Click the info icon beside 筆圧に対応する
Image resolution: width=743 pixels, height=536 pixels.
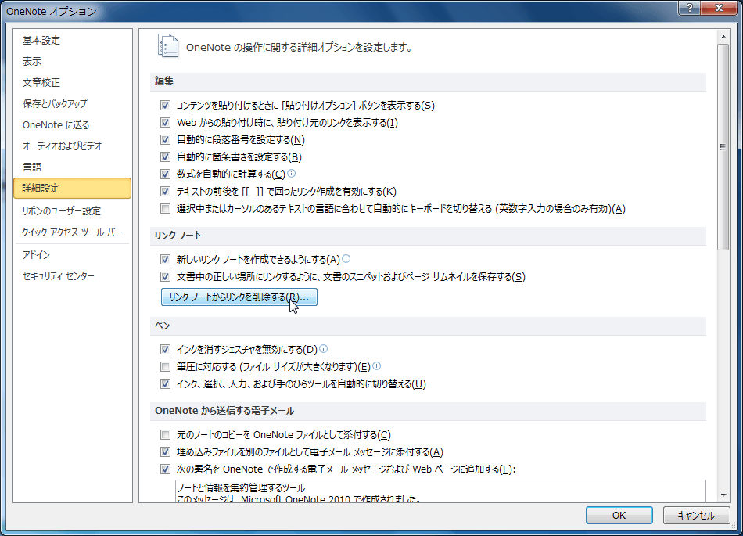click(x=377, y=366)
